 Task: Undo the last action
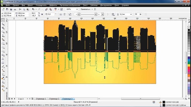(33, 9)
